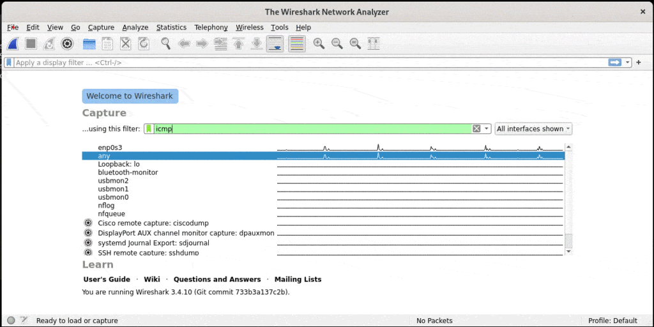654x327 pixels.
Task: Select bluetooth-monitor interface
Action: [x=323, y=172]
